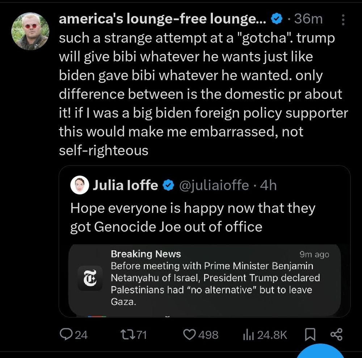This screenshot has height=358, width=362.
Task: Click the 36m post timestamp
Action: (x=308, y=19)
